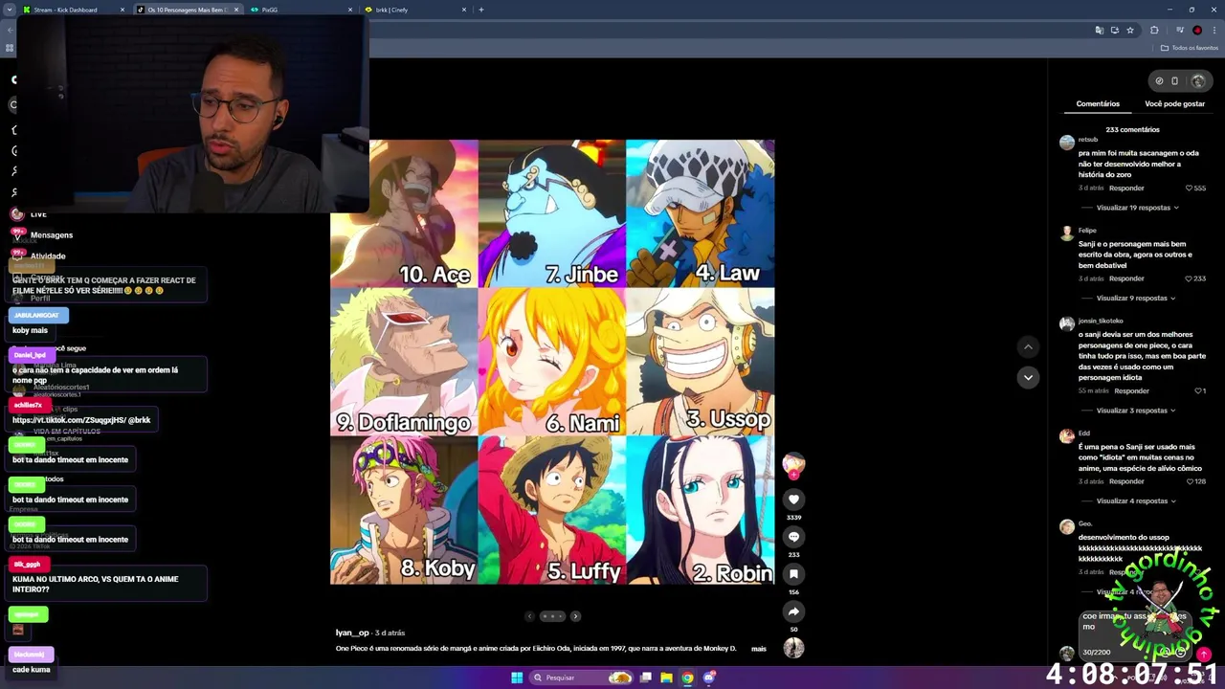Click the compass icon in the top-right pill

click(x=1159, y=81)
